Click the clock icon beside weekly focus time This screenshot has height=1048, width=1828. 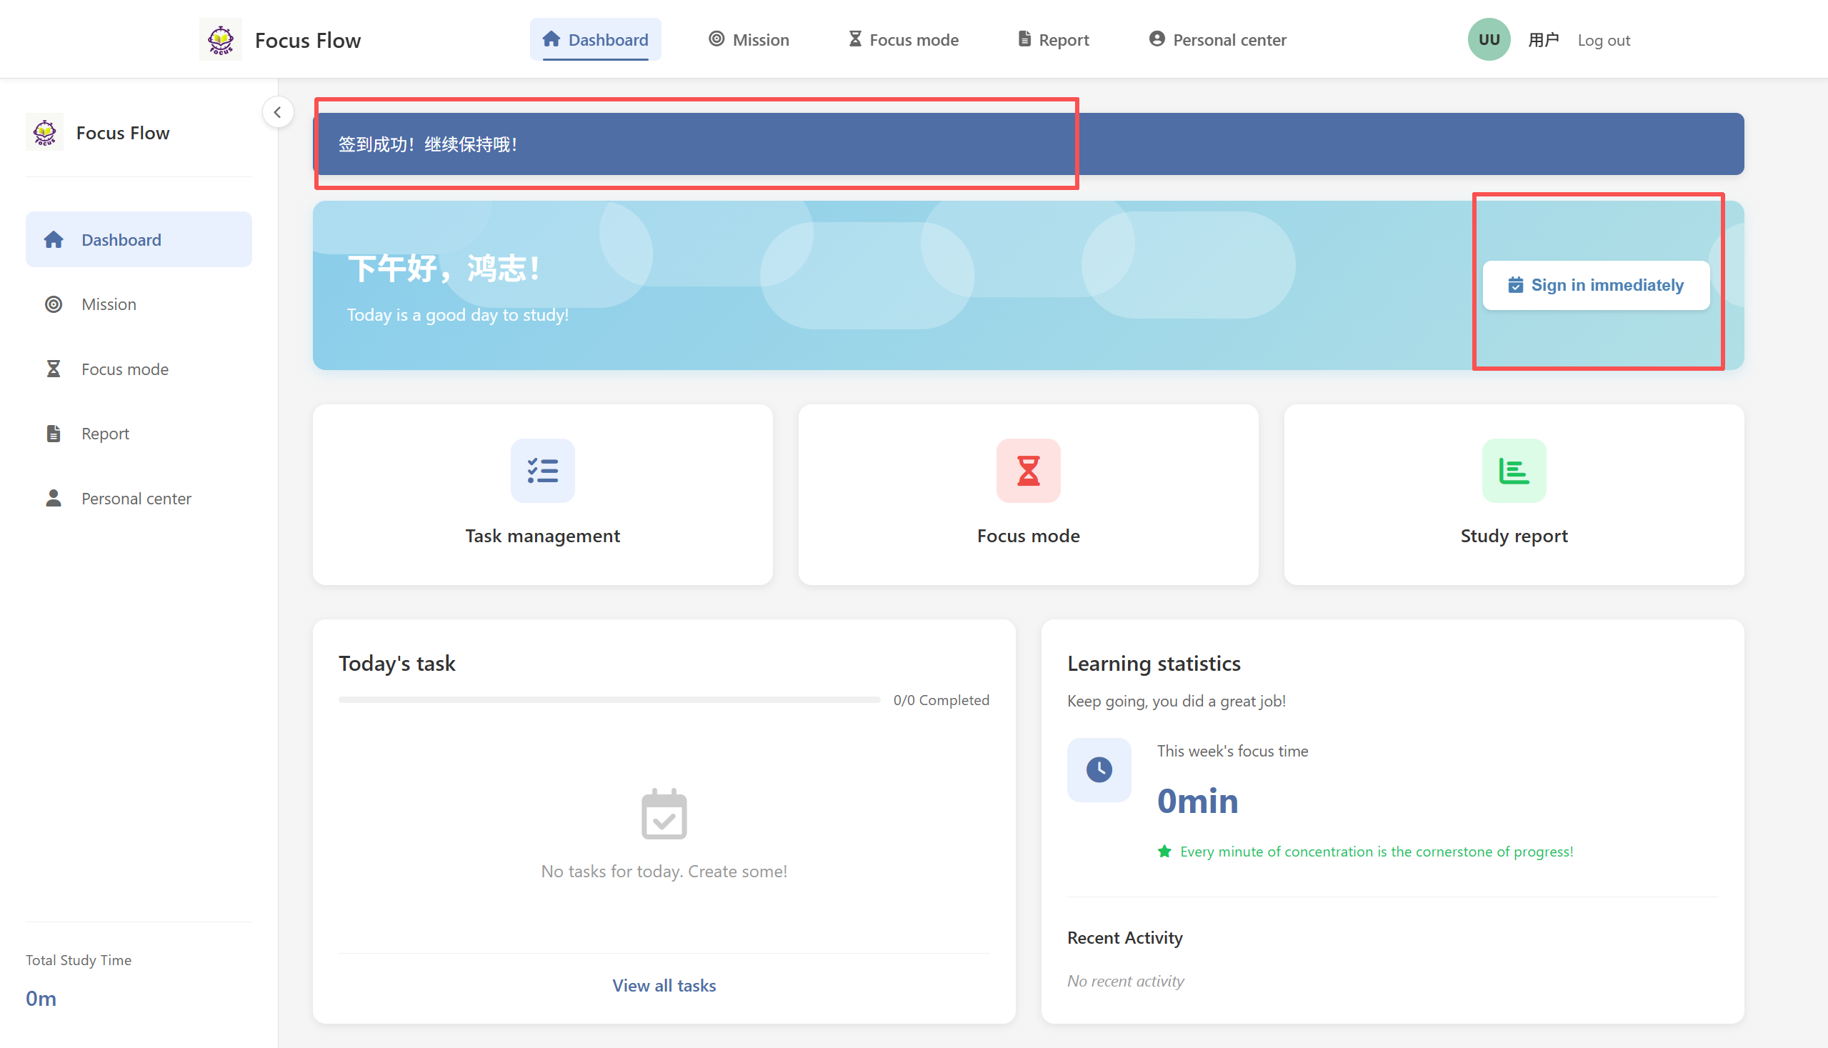[x=1098, y=769]
